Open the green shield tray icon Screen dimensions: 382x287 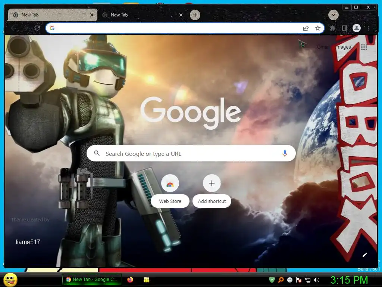272,280
